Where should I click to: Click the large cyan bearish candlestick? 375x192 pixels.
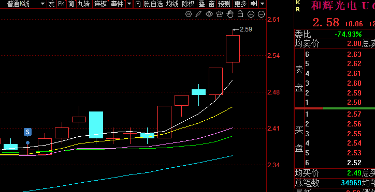pos(96,124)
